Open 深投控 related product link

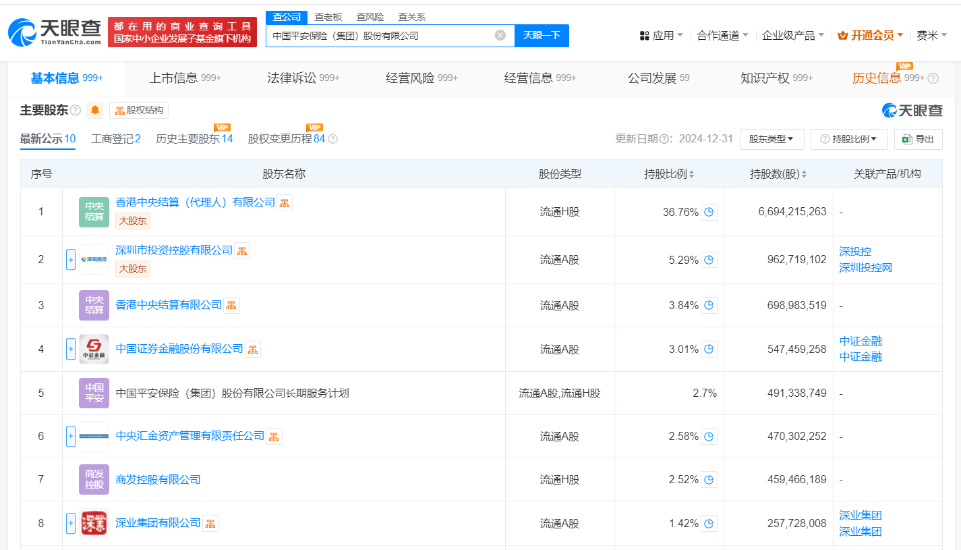(x=855, y=252)
